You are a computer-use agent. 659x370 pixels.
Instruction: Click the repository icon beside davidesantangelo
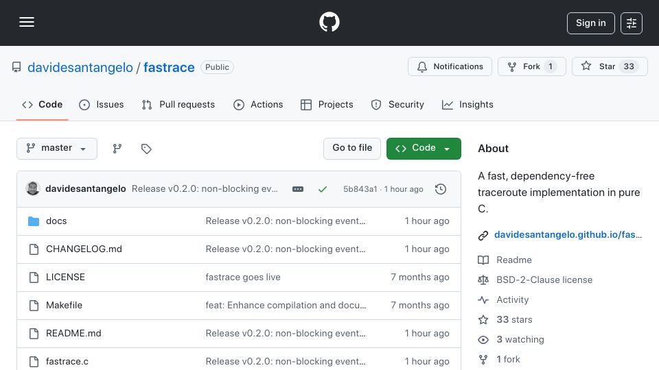(x=16, y=67)
